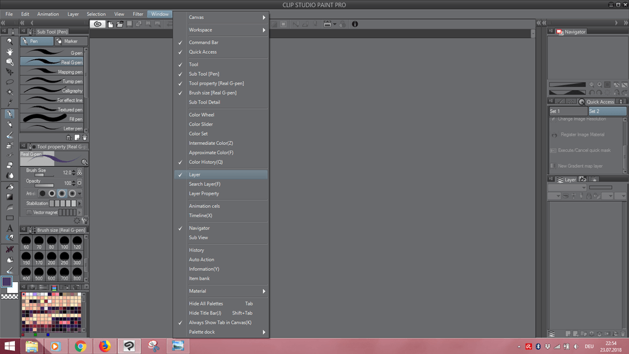Select the Pen tool in toolbox

point(10,114)
